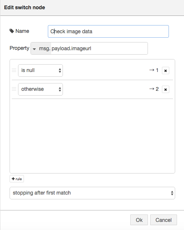Click the arrow output 2 label

click(154, 89)
